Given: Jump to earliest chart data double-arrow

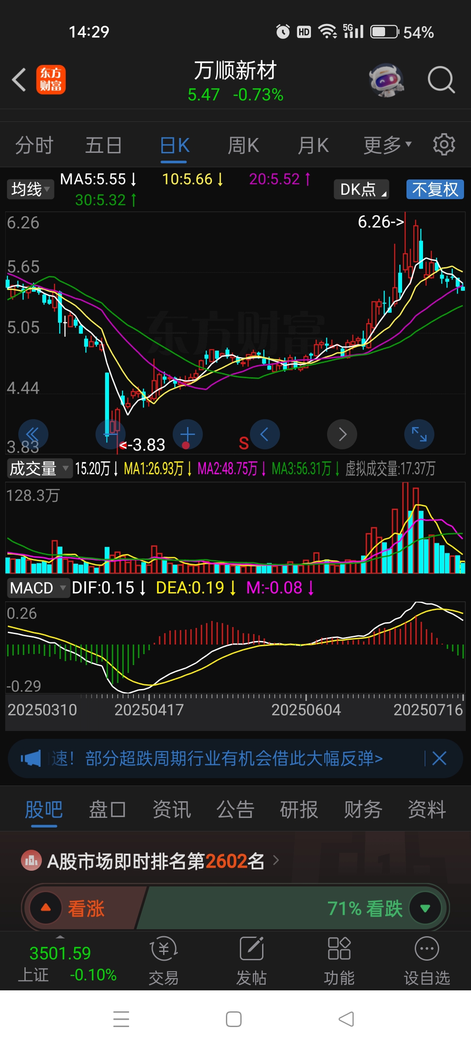Looking at the screenshot, I should tap(33, 434).
